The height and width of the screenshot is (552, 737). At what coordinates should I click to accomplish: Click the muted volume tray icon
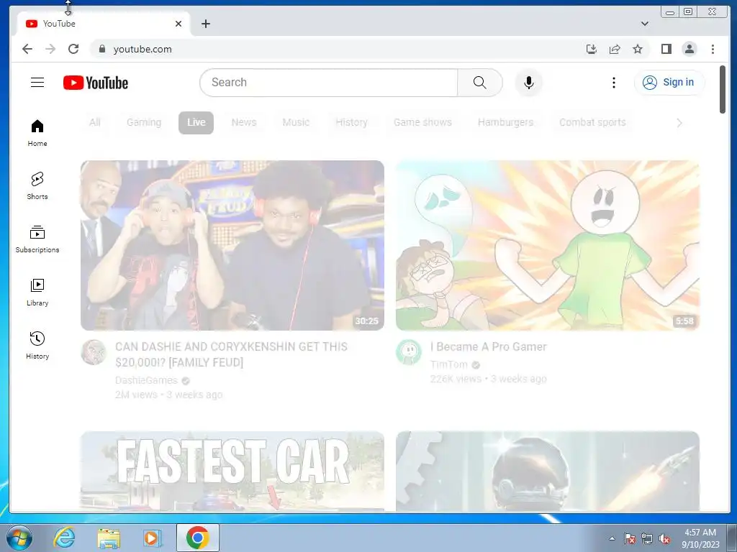click(664, 538)
